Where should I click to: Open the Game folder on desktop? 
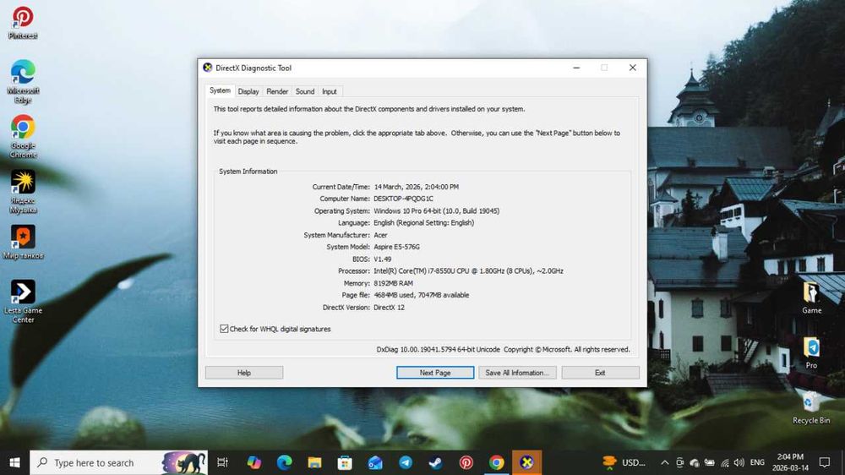point(811,298)
